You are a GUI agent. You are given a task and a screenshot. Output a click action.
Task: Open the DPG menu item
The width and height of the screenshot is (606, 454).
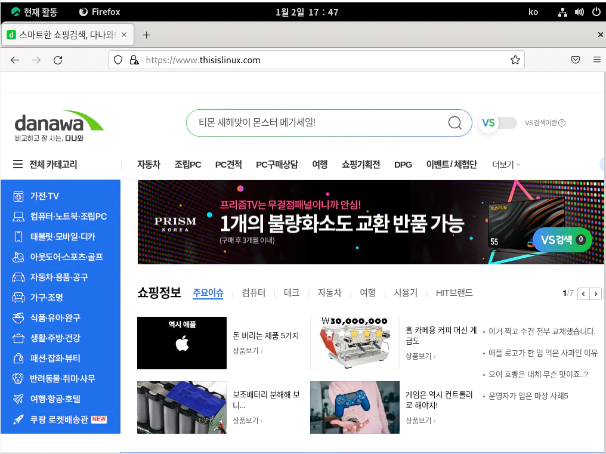(x=403, y=165)
